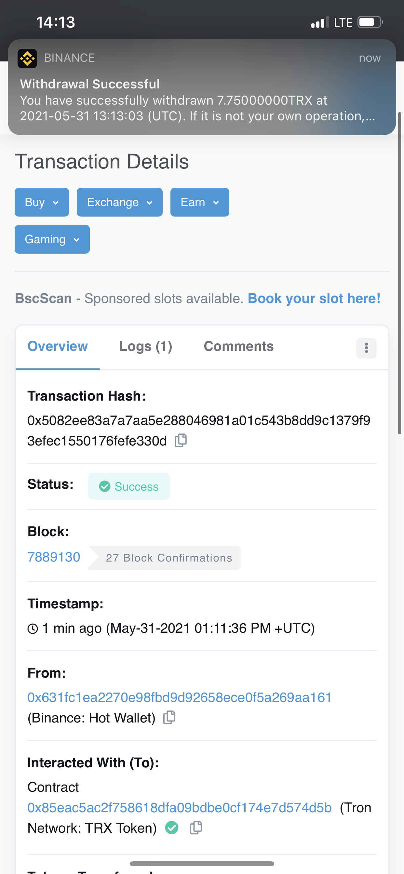Viewport: 404px width, 874px height.
Task: Open the Comments tab
Action: 238,346
